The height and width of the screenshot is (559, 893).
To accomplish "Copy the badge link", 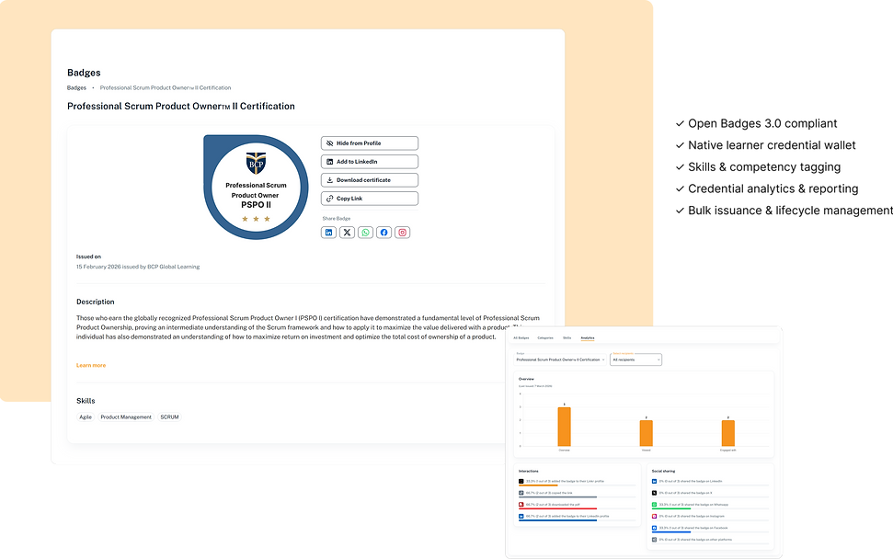I will pyautogui.click(x=370, y=199).
